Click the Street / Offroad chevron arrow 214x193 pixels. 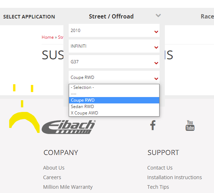point(158,16)
